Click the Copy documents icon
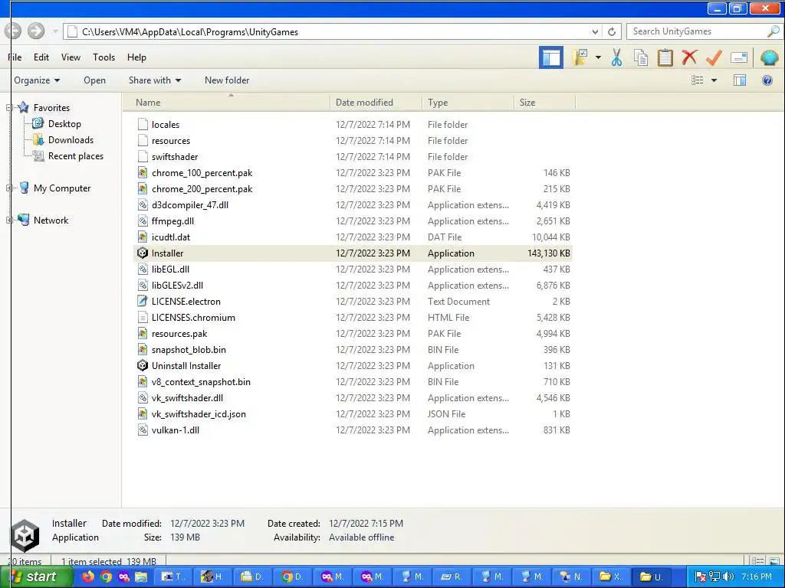 [x=640, y=57]
